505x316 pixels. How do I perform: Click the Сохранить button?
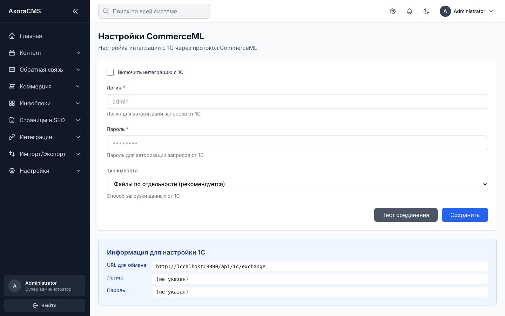coord(465,215)
